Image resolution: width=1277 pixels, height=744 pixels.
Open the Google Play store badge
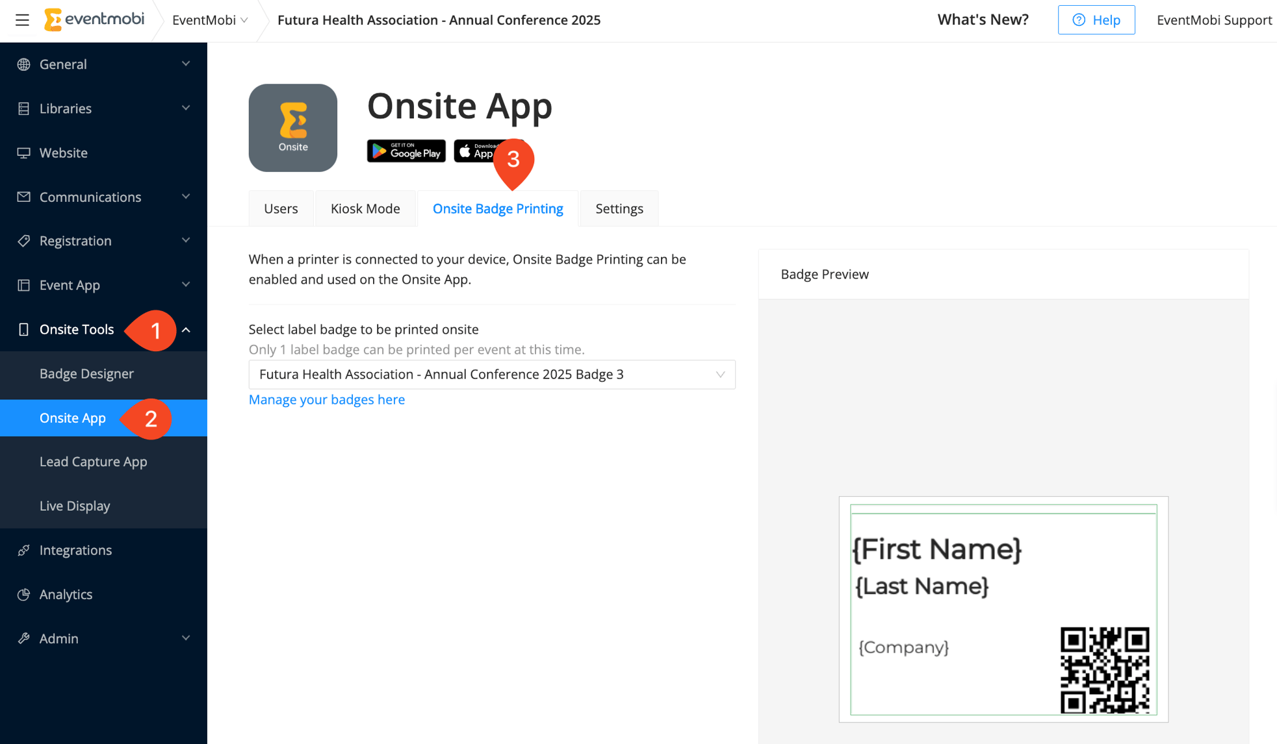pyautogui.click(x=406, y=151)
